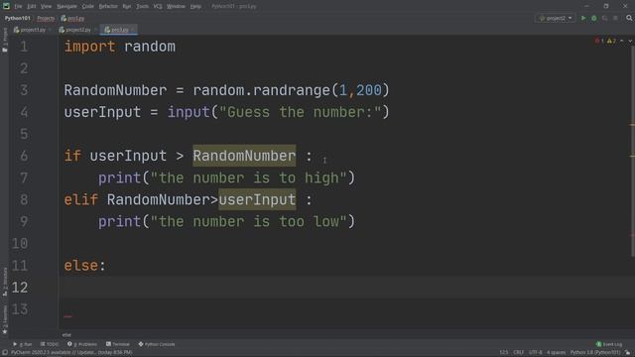Open the Window menu
Viewport: 635px width, 357px height.
176,6
